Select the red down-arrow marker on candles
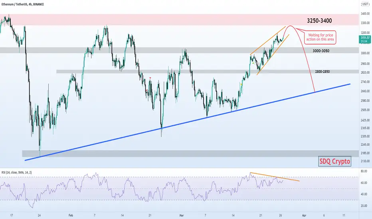Screen dimensions: 372x219 click(150, 78)
